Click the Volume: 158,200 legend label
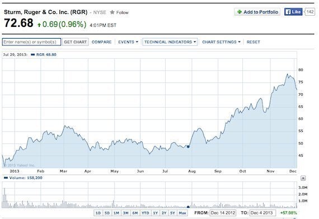Viewport: 319px width, 219px height. pos(26,178)
